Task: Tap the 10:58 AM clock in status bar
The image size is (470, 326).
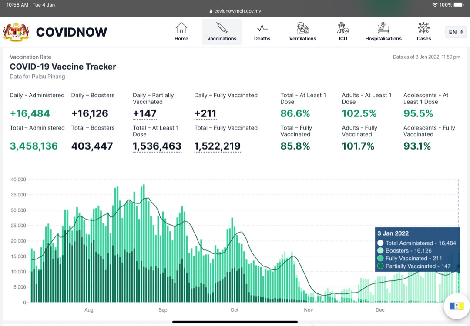Action: pyautogui.click(x=17, y=5)
